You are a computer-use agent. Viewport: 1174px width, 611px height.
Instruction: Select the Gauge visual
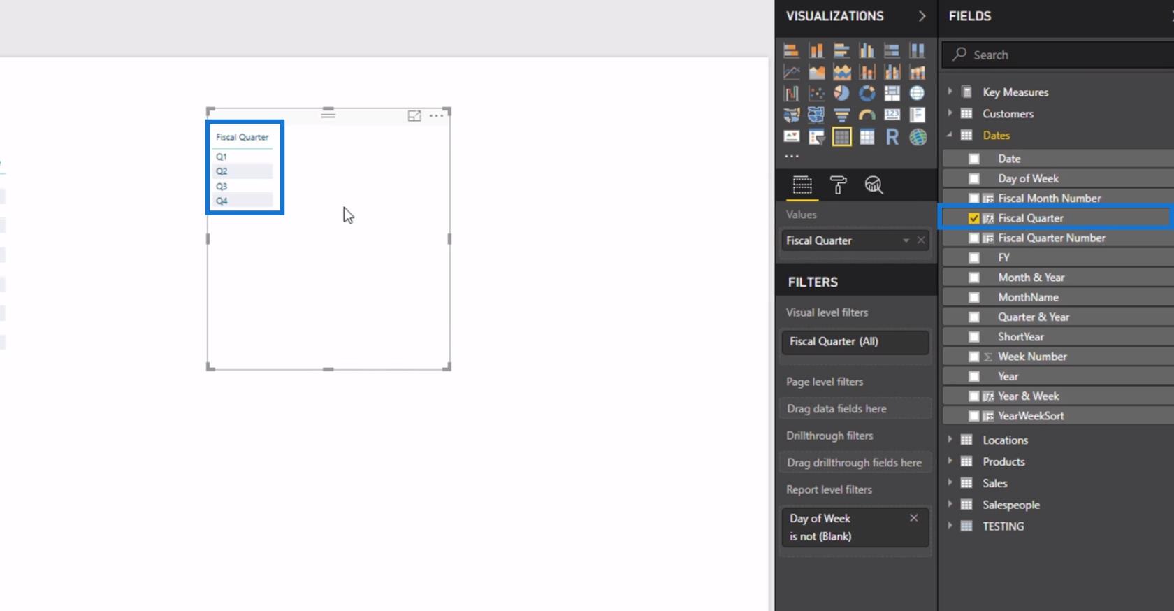coord(867,115)
